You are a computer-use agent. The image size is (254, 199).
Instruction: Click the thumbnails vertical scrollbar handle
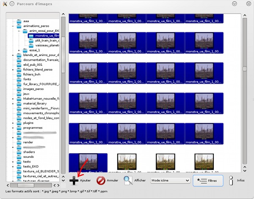pyautogui.click(x=245, y=69)
